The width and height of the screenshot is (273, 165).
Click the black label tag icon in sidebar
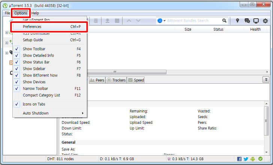(x=11, y=52)
